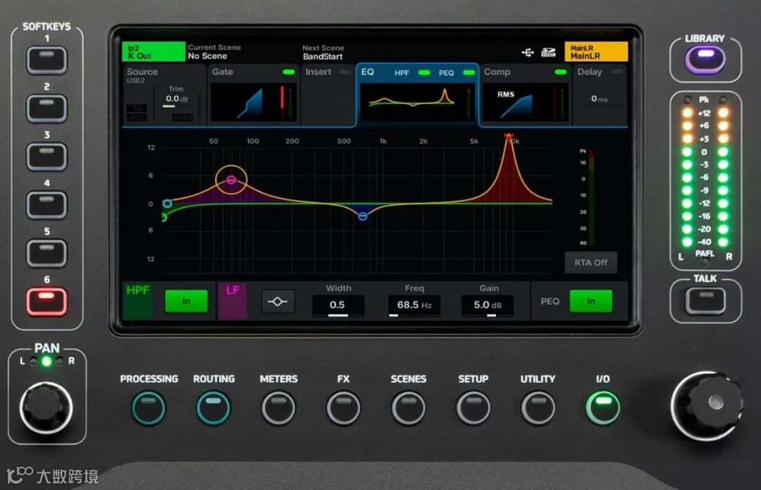761x490 pixels.
Task: Hit the red-lit Softkey 6
Action: coord(47,301)
